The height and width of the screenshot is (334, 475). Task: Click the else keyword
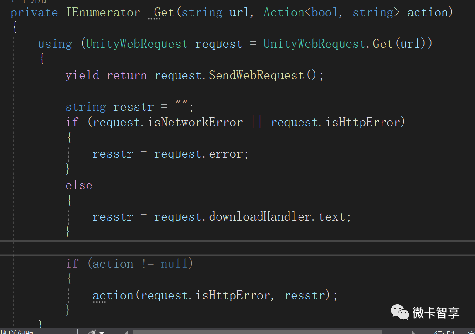pos(79,185)
